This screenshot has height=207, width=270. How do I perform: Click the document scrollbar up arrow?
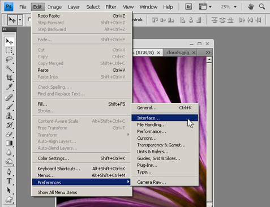pyautogui.click(x=209, y=59)
